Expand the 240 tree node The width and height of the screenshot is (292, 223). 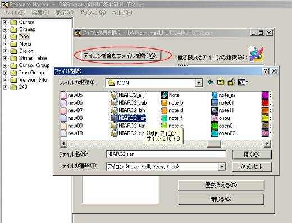5,87
